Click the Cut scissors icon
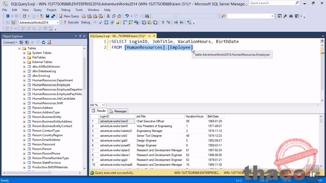 coord(108,16)
